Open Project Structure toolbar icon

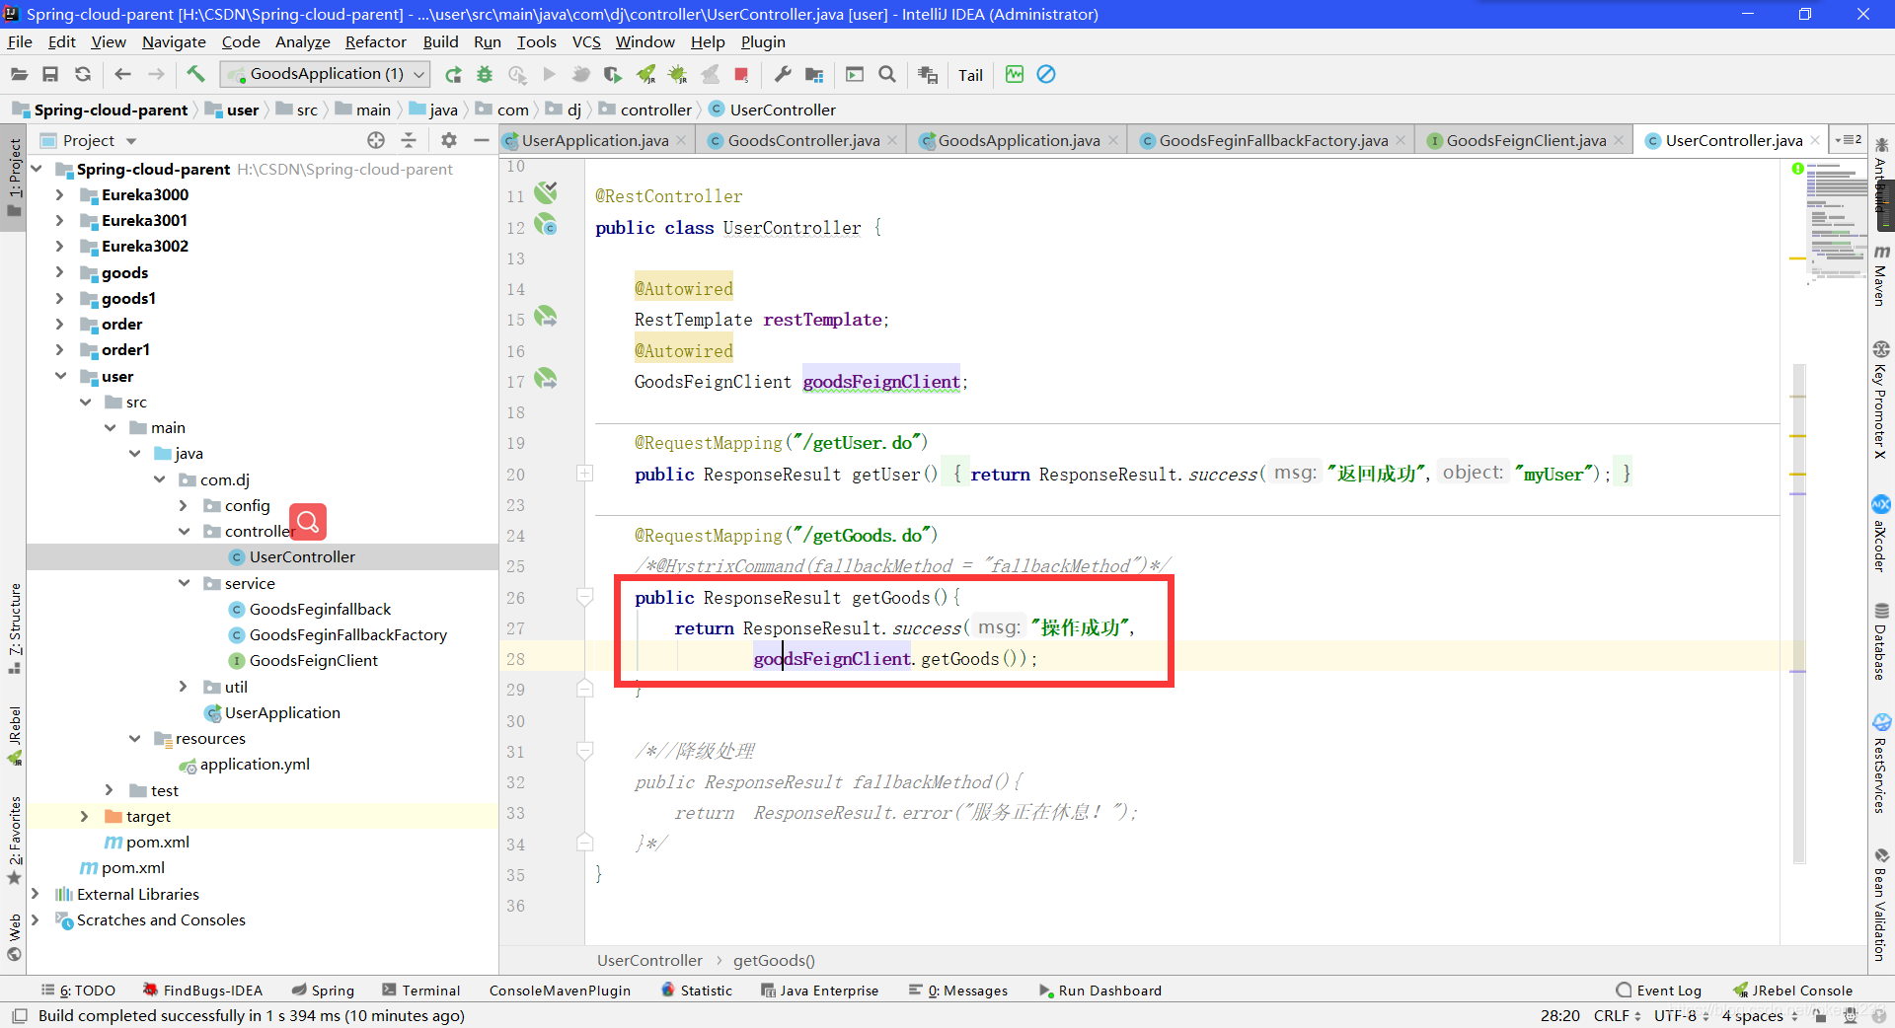pyautogui.click(x=814, y=74)
